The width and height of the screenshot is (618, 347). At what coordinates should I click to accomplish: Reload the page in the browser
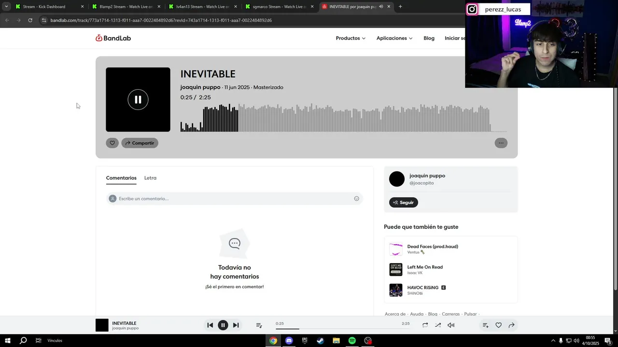tap(30, 20)
